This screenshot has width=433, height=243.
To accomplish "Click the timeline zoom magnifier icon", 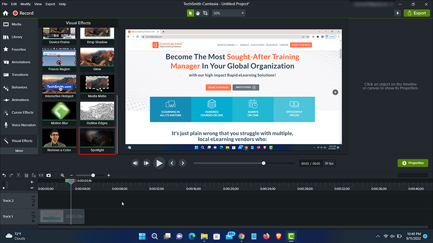I will pos(63,175).
